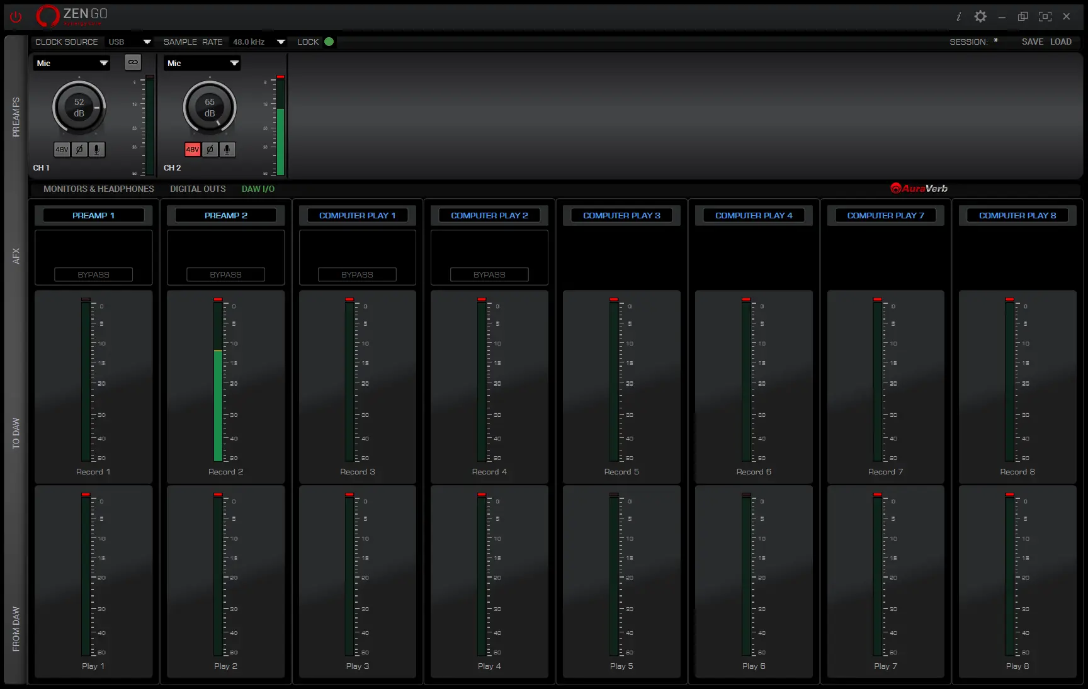Disable 48V phantom power on CH 2
Screen dimensions: 1088x689
click(193, 150)
